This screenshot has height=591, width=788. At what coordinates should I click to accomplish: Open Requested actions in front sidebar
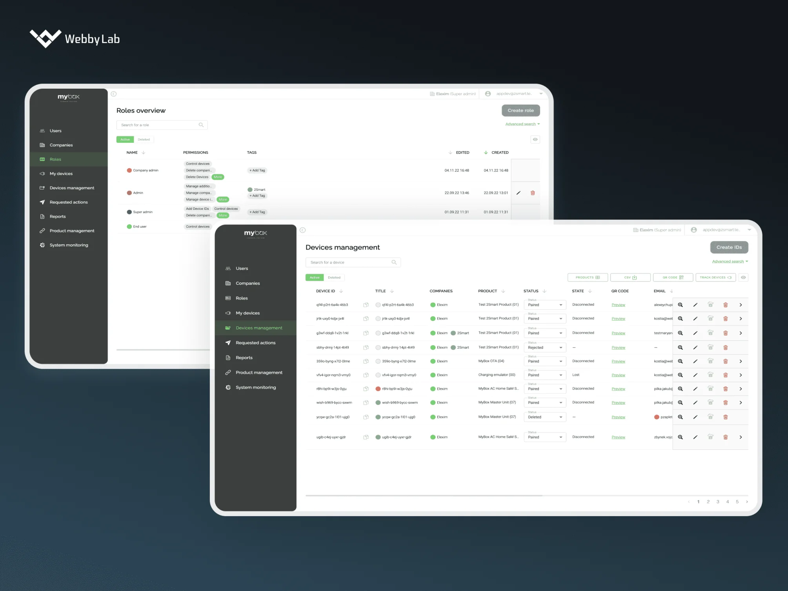click(x=255, y=343)
